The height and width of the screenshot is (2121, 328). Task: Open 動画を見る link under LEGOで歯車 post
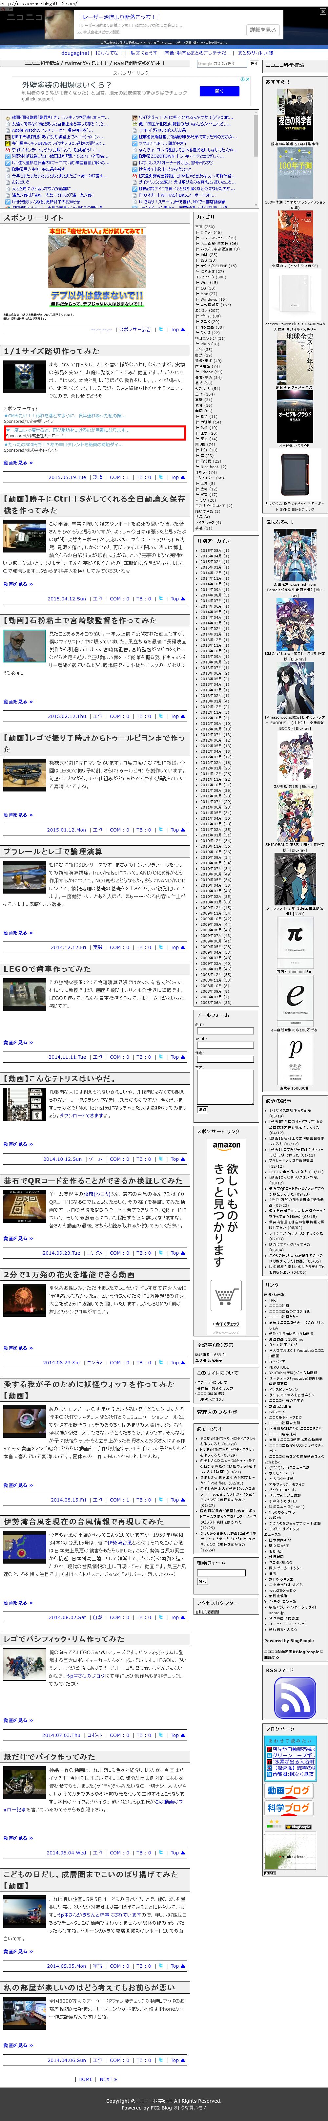point(18,1042)
